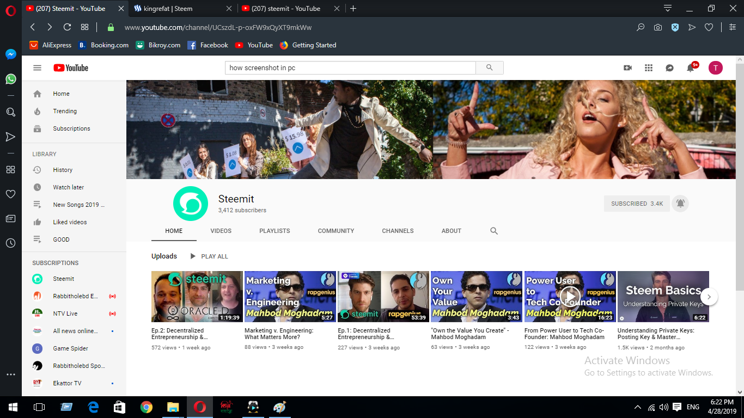Open Marketing v. Engineering video thumbnail
Viewport: 744px width, 418px height.
point(290,297)
